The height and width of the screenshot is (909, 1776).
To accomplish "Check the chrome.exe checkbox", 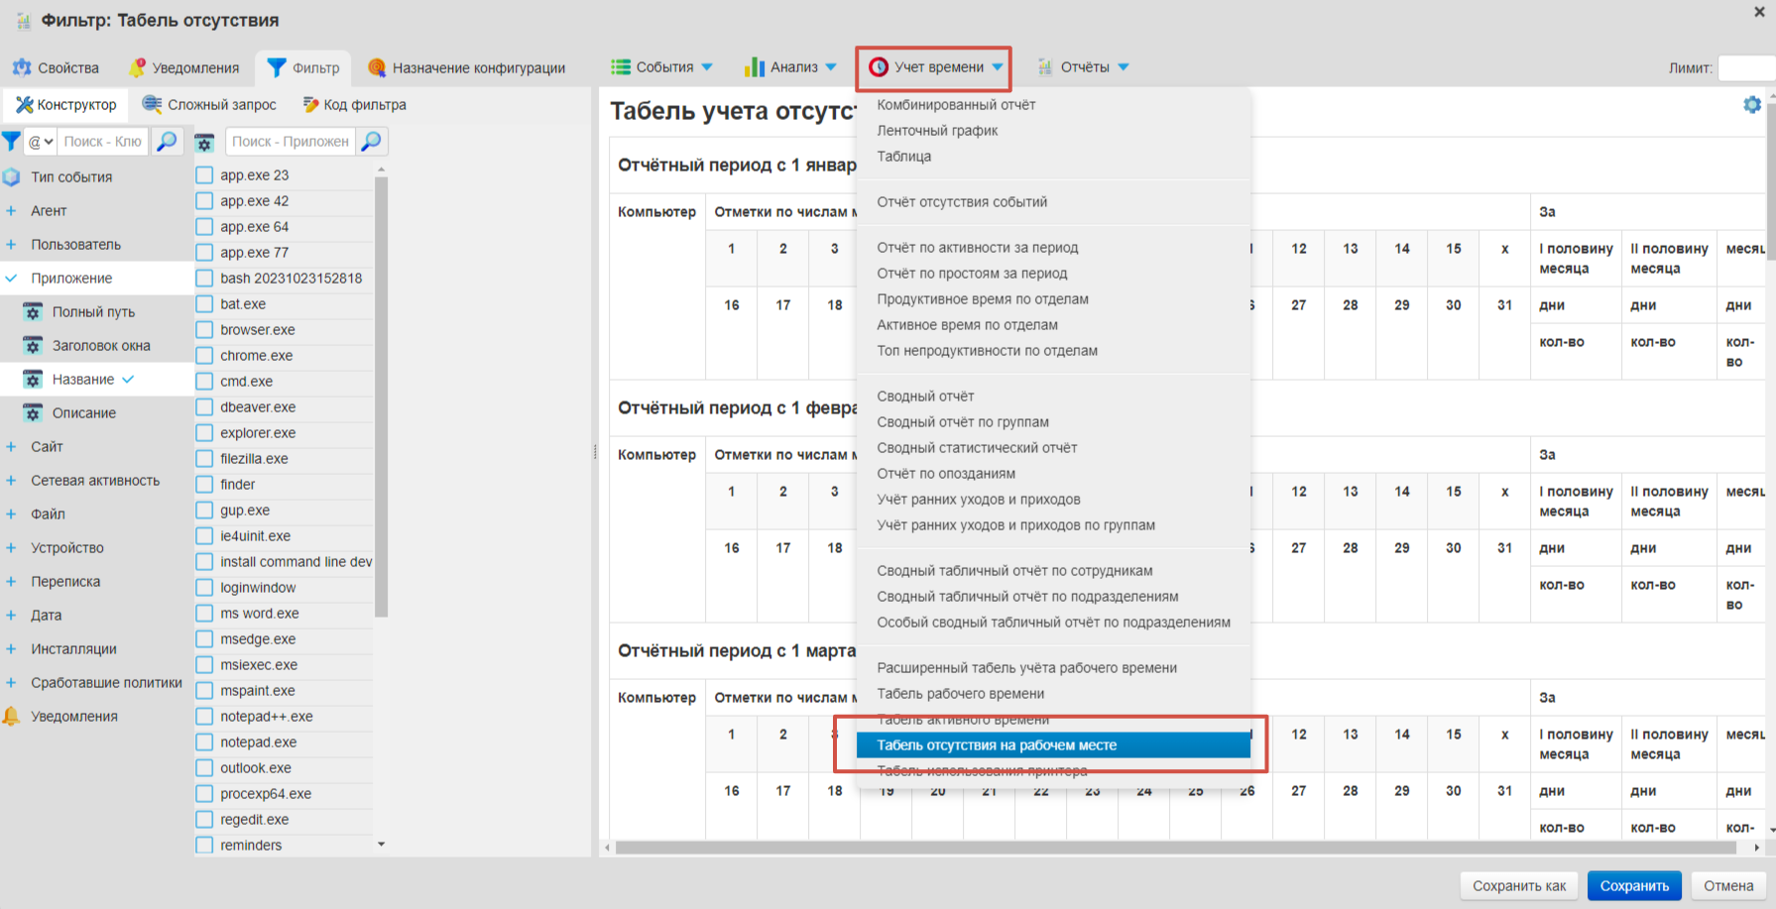I will (204, 356).
